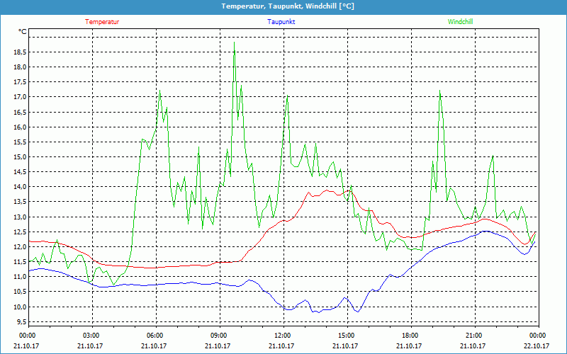Click the 15,0 value on the y-axis
This screenshot has height=354, width=567.
pyautogui.click(x=18, y=157)
